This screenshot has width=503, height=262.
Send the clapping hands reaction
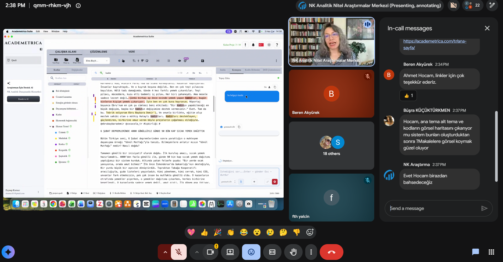tap(231, 232)
